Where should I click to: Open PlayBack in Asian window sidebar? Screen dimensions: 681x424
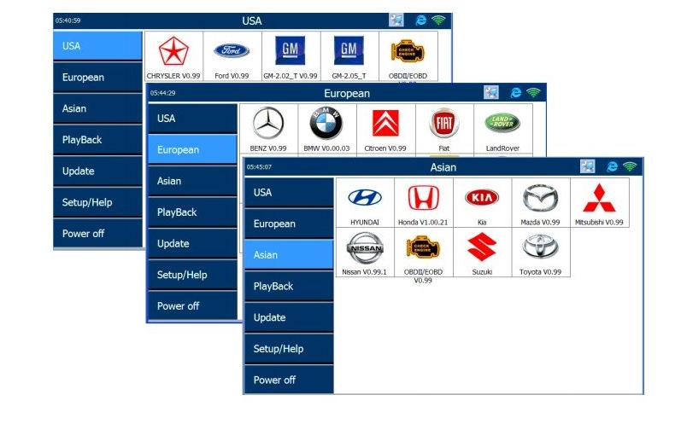289,286
